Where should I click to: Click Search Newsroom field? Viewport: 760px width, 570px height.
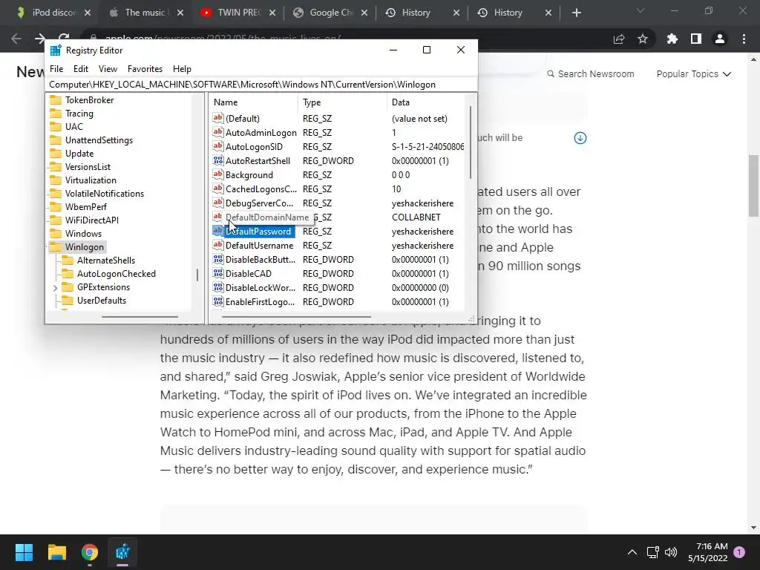tap(590, 74)
